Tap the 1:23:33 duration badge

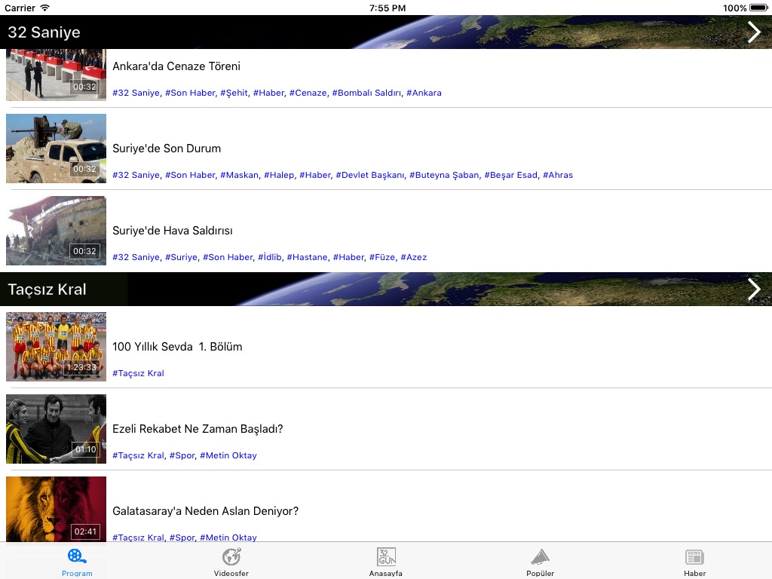(82, 367)
